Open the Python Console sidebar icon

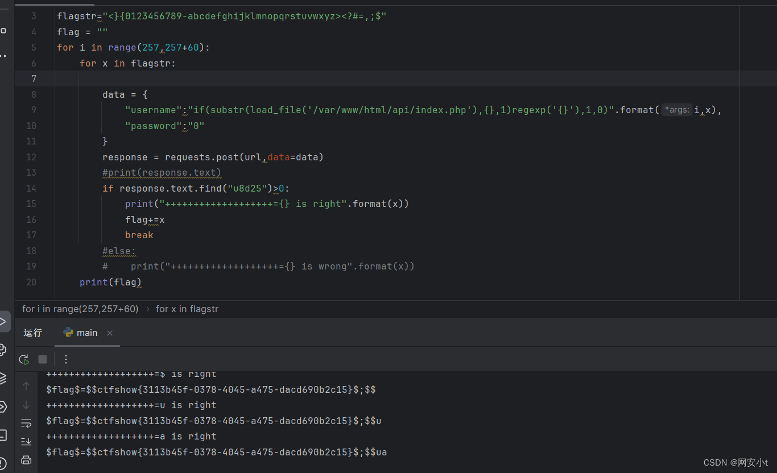(3, 350)
